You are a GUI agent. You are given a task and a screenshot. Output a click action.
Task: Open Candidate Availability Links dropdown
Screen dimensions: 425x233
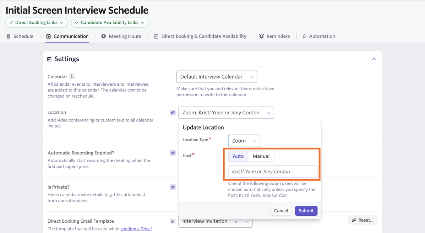(x=110, y=23)
